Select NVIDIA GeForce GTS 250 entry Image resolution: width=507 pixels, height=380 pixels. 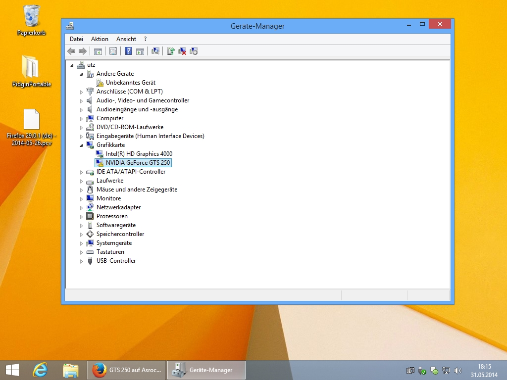point(133,163)
